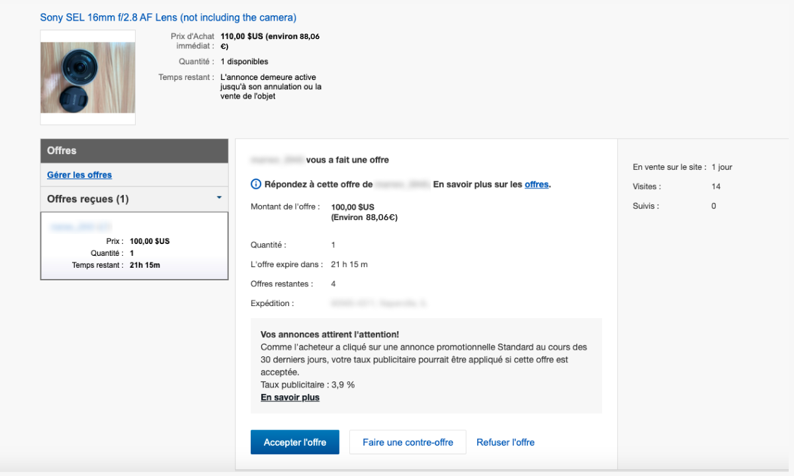This screenshot has width=794, height=476.
Task: Click the '21 h 15 m' expiry value
Action: pos(349,264)
